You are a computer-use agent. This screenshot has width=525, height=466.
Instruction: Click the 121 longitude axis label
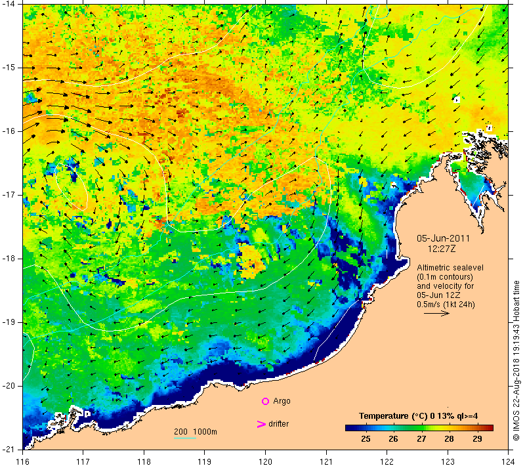(326, 461)
